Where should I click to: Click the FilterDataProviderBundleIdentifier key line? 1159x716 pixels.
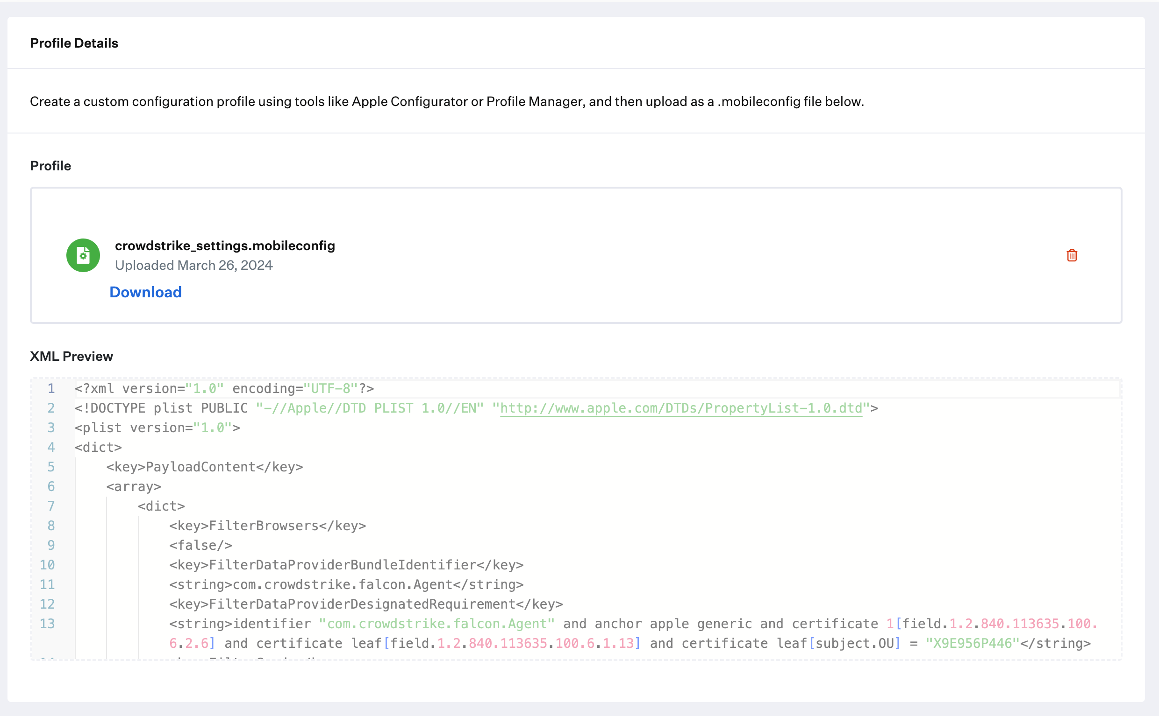(346, 565)
